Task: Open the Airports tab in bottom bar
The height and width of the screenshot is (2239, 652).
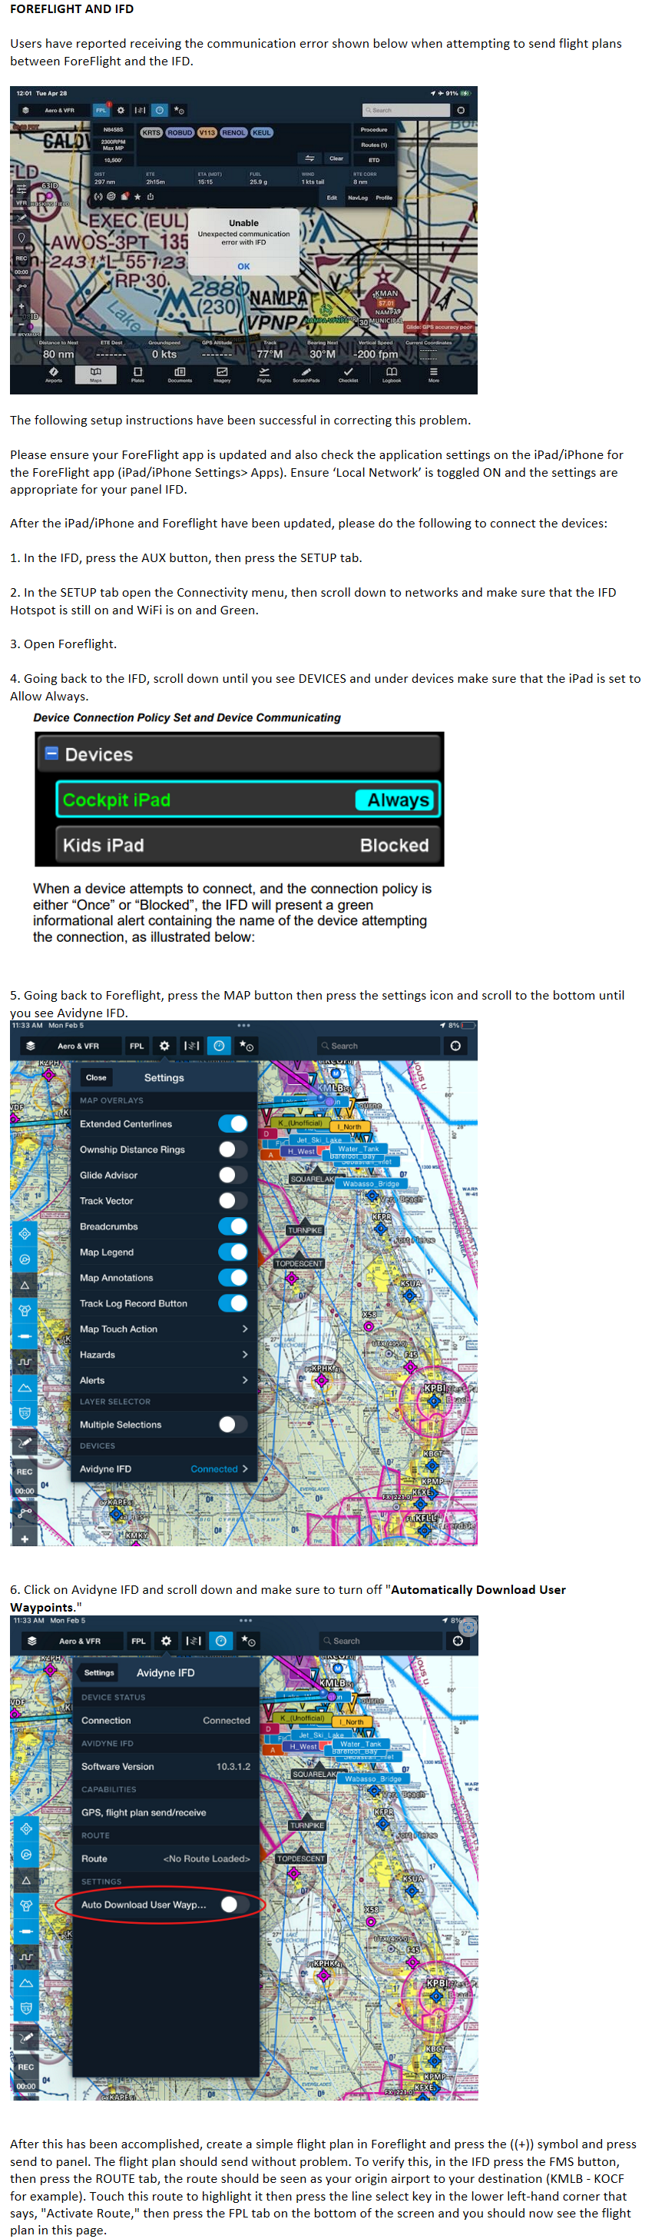Action: tap(54, 374)
